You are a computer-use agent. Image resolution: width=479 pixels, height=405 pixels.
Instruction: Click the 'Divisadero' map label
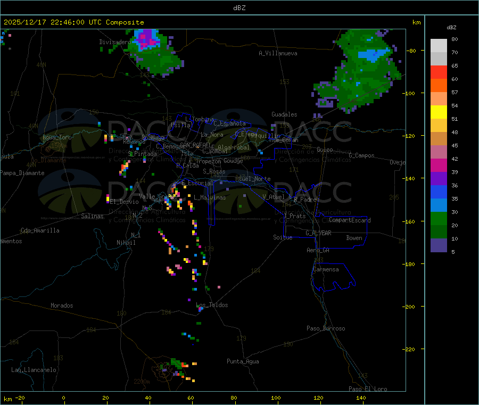tap(114, 42)
